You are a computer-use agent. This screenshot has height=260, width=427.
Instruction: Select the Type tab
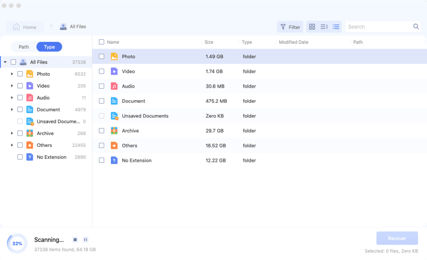(x=49, y=47)
